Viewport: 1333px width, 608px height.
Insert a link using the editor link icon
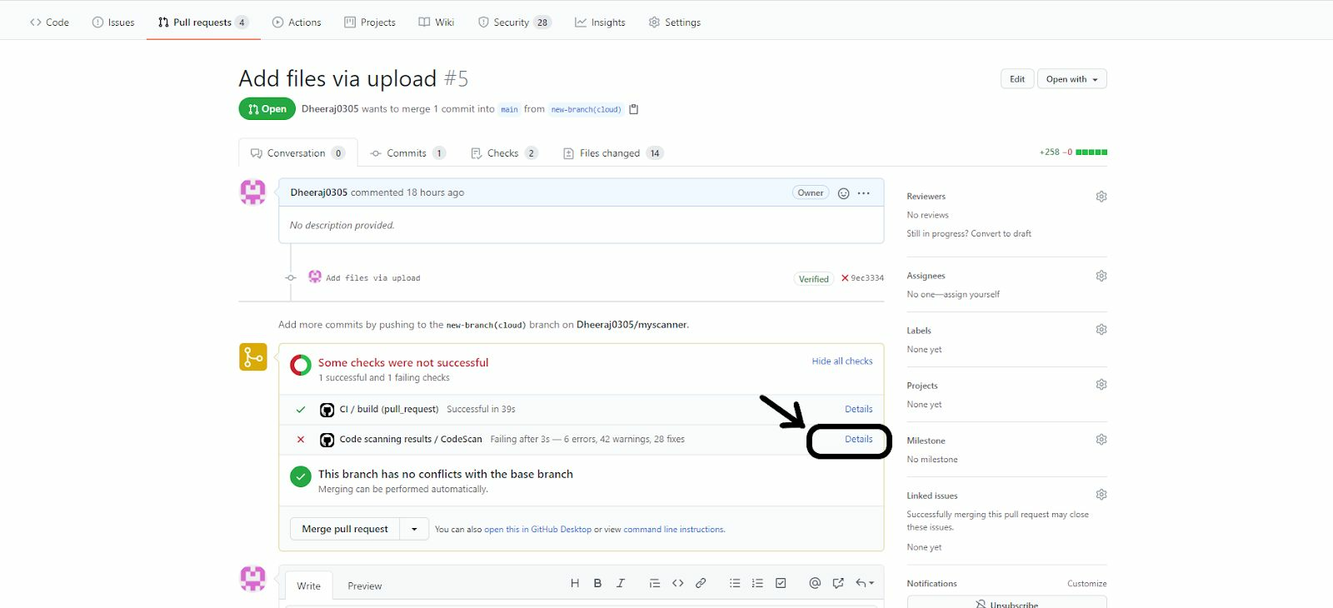[701, 584]
